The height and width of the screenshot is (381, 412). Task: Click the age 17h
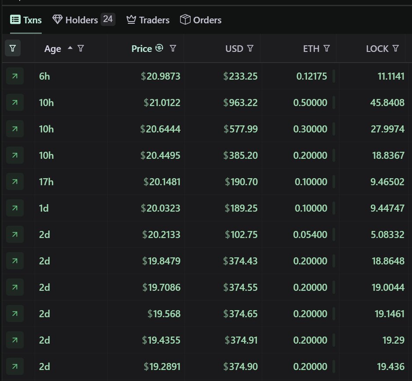tap(46, 182)
